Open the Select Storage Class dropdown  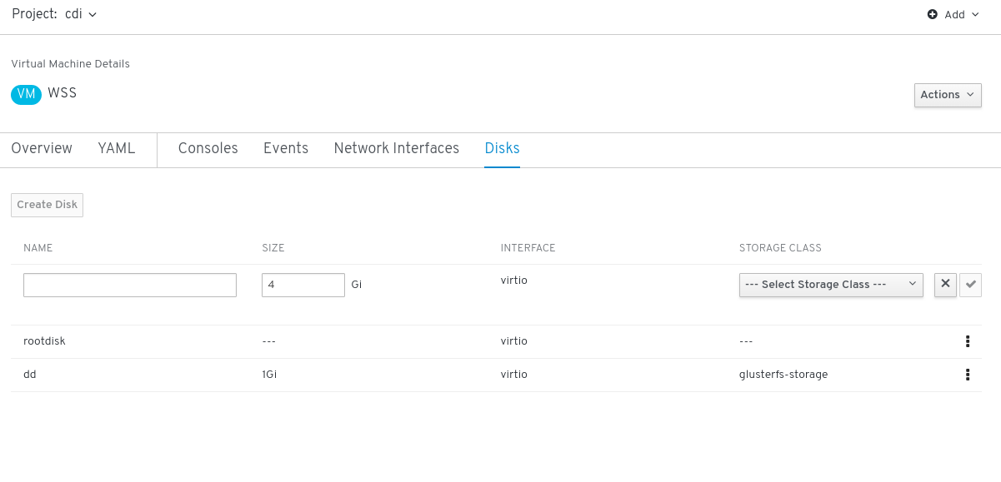tap(831, 285)
